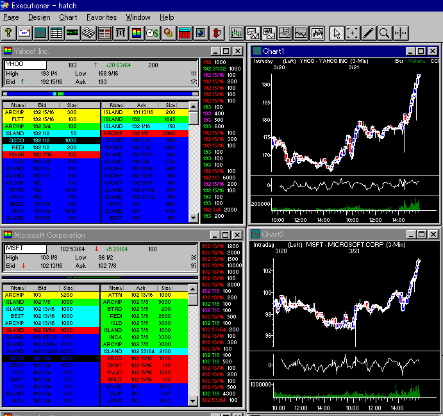Screen dimensions: 443x416
Task: Click the chart gridlines icon
Action: pyautogui.click(x=301, y=33)
